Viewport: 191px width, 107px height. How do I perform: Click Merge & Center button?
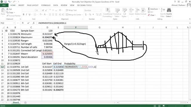74,15
